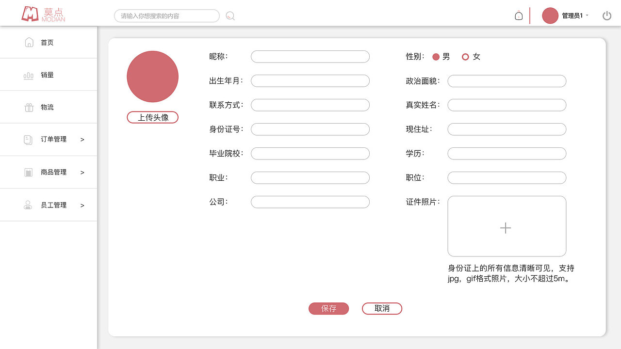Click the Modian logo icon
Screen dimensions: 621x349
[x=29, y=15]
